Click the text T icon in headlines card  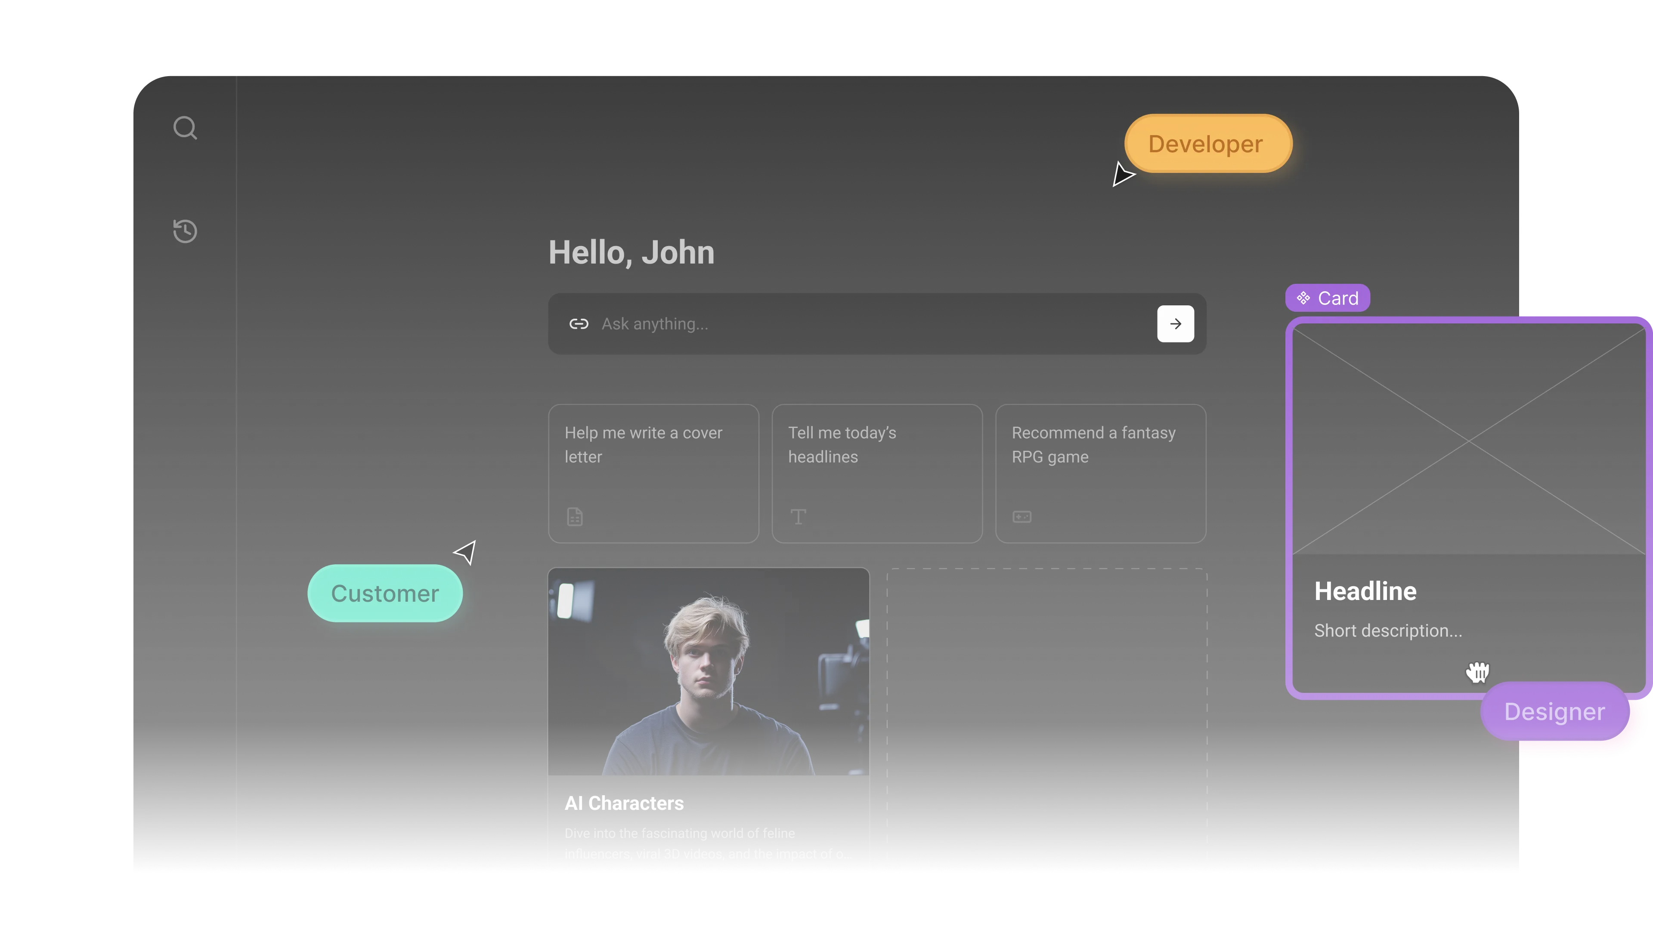coord(798,517)
